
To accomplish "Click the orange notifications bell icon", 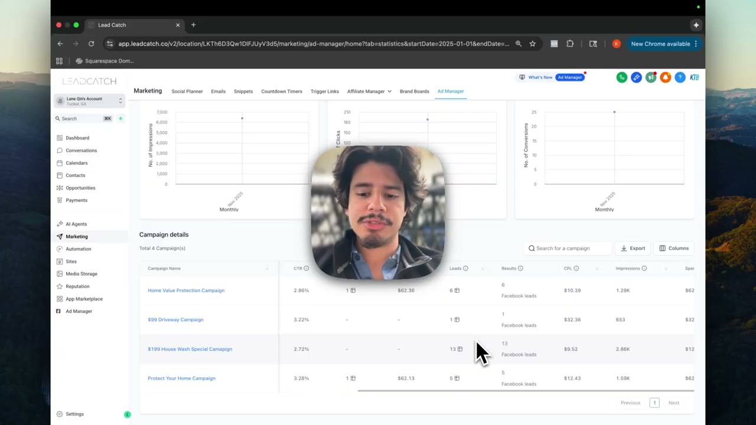I will [665, 77].
